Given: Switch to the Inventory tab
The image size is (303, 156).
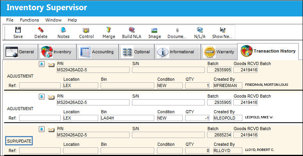Looking at the screenshot, I should 57,52.
